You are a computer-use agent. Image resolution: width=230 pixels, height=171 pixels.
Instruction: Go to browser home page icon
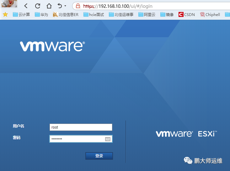click(x=49, y=6)
